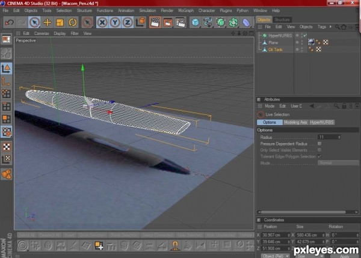Image resolution: width=361 pixels, height=258 pixels.
Task: Open the MoGraph menu
Action: [186, 11]
